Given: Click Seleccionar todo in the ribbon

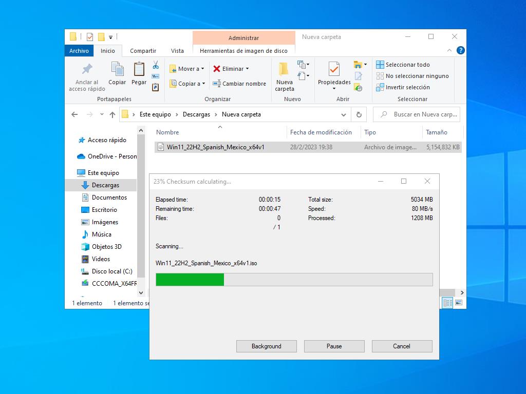Looking at the screenshot, I should [x=407, y=65].
